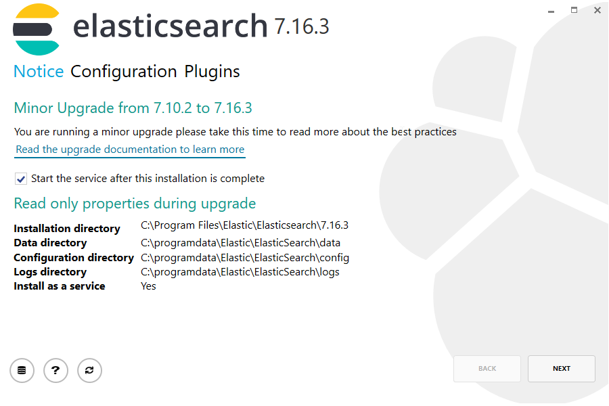Click the NEXT button

(561, 368)
